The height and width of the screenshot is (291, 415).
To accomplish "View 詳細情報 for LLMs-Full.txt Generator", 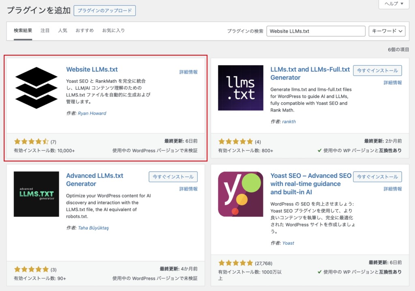I will pos(392,83).
